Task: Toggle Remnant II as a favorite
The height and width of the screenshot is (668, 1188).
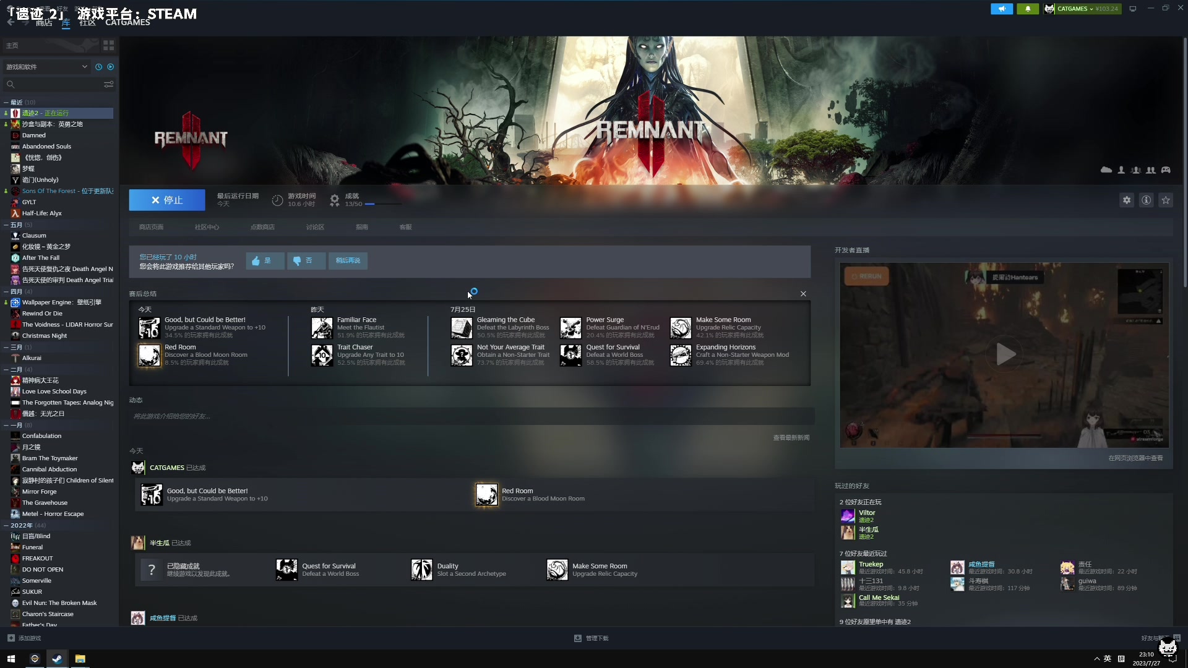Action: [x=1166, y=200]
